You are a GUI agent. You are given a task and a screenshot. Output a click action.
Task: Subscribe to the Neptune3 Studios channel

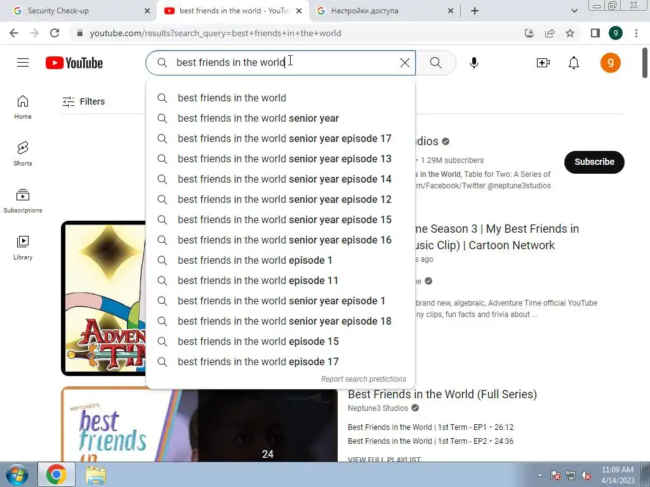click(594, 162)
